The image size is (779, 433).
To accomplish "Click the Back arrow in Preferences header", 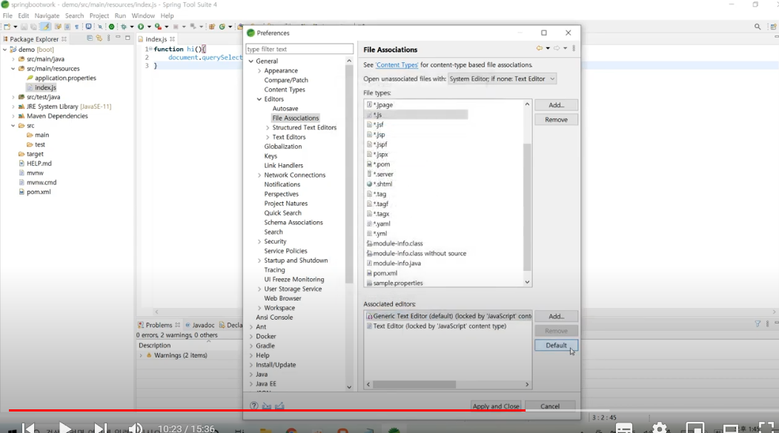I will click(x=539, y=49).
